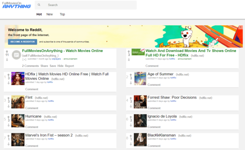245x150 pixels.
Task: Open HDflix | Watch Movies HD Online Free link
Action: 67,76
